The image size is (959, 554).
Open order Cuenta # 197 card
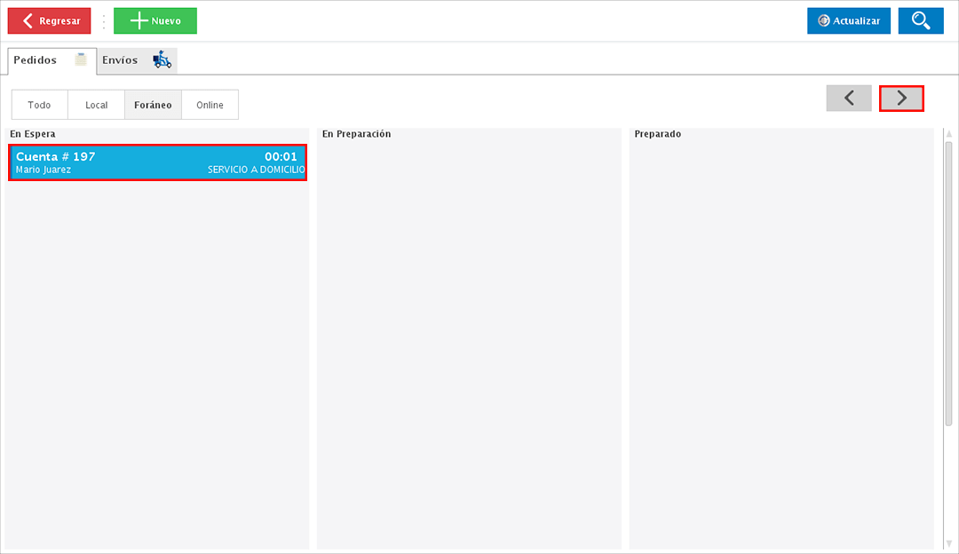pyautogui.click(x=157, y=162)
